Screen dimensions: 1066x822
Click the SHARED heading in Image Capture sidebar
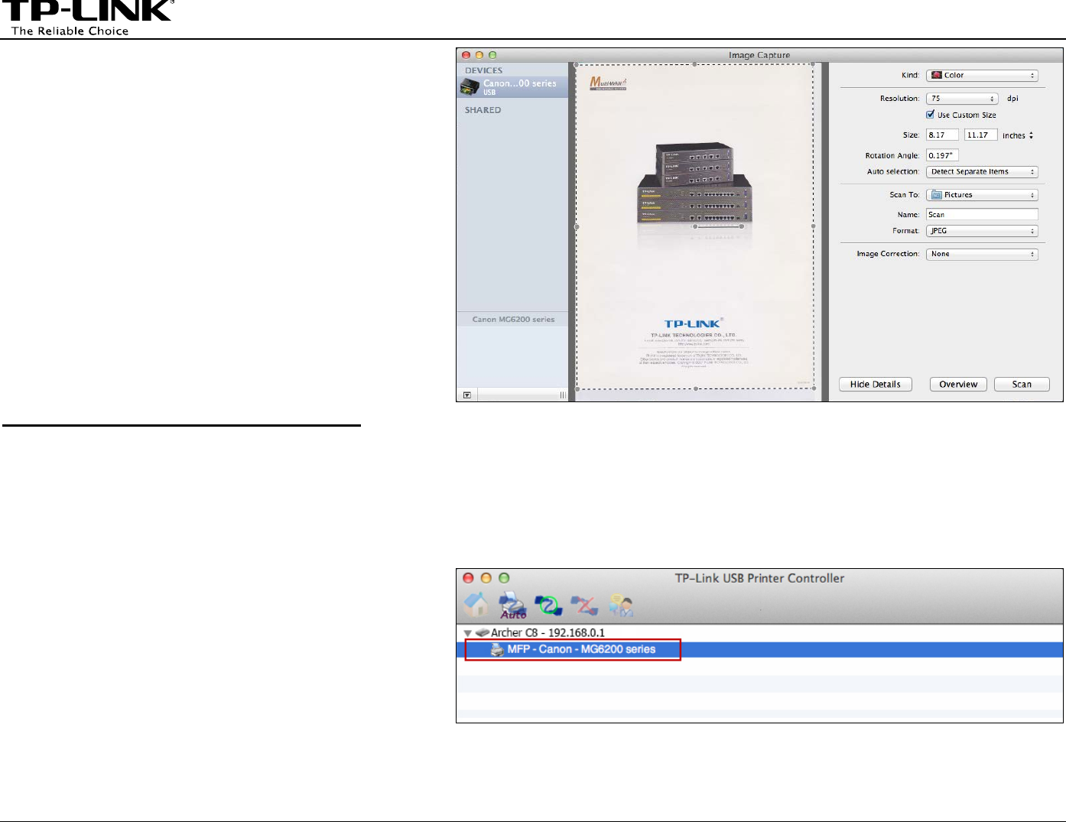483,110
